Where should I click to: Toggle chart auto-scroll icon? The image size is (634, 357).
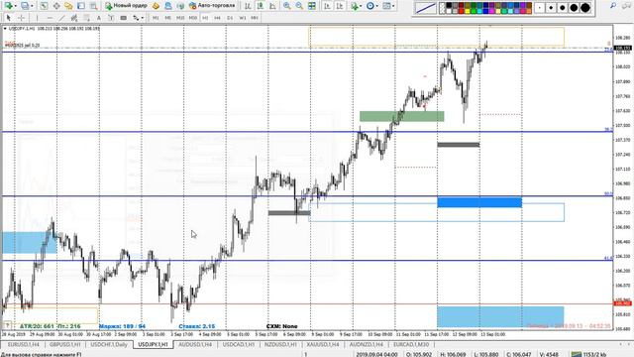coord(327,6)
